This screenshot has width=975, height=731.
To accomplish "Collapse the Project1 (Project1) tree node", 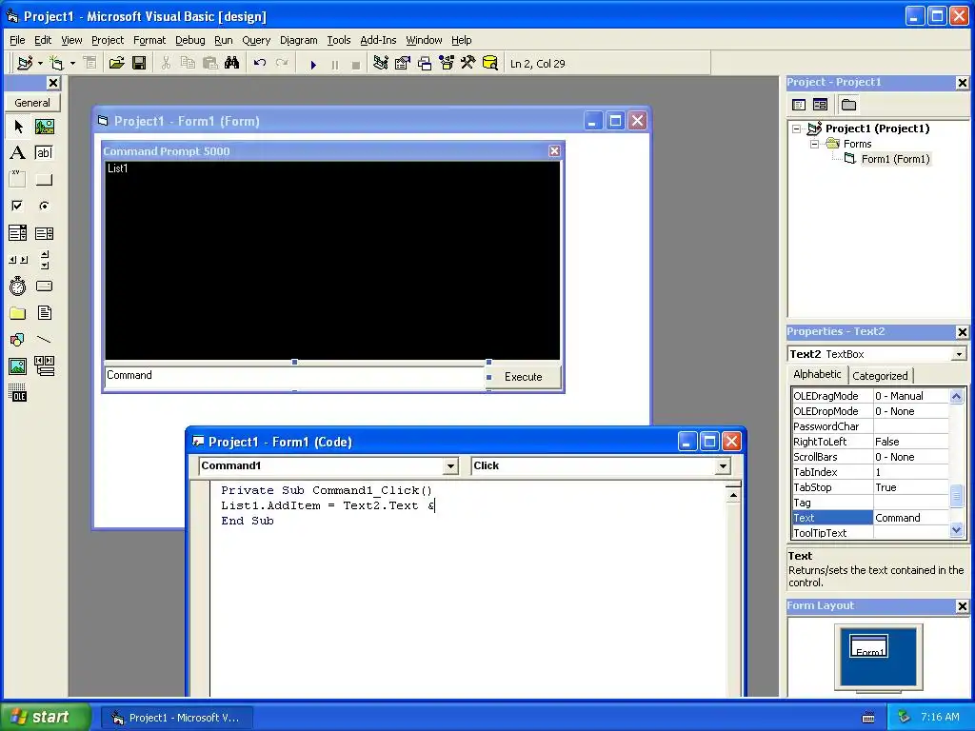I will [x=797, y=129].
